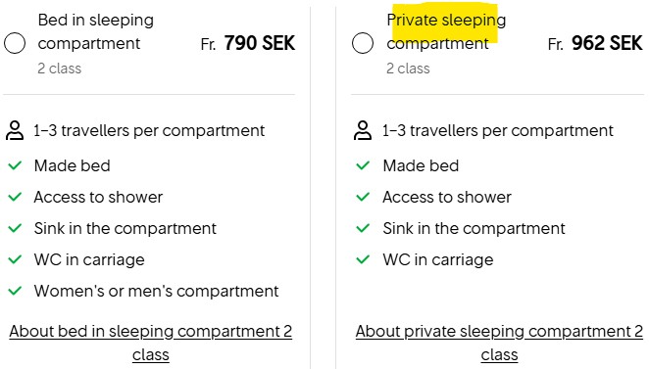The width and height of the screenshot is (649, 369).
Task: Click the Fr. 790 SEK price
Action: click(248, 43)
